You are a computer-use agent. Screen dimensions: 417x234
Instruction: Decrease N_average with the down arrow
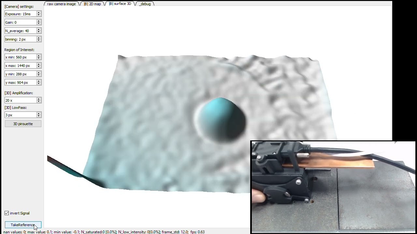39,32
